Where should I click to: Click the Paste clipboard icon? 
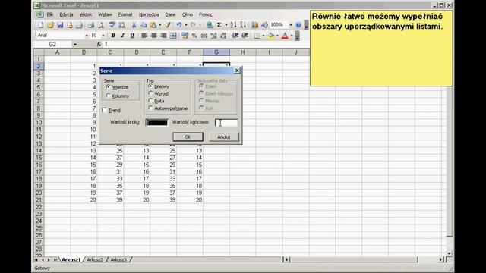[153, 25]
